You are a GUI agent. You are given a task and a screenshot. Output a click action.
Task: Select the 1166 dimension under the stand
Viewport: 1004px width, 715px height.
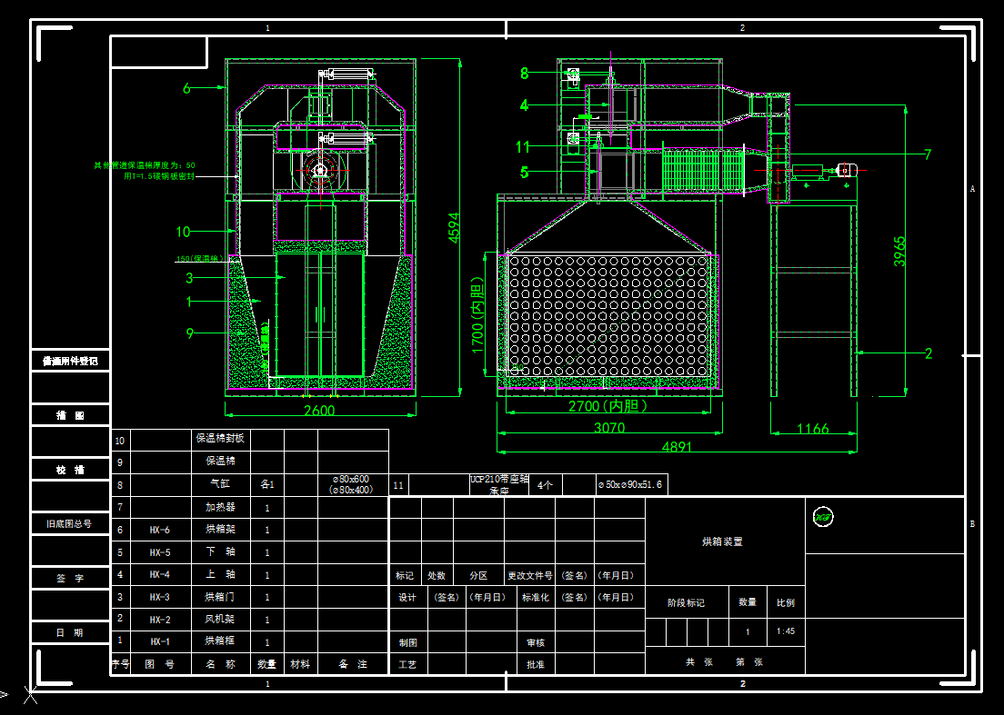click(813, 430)
